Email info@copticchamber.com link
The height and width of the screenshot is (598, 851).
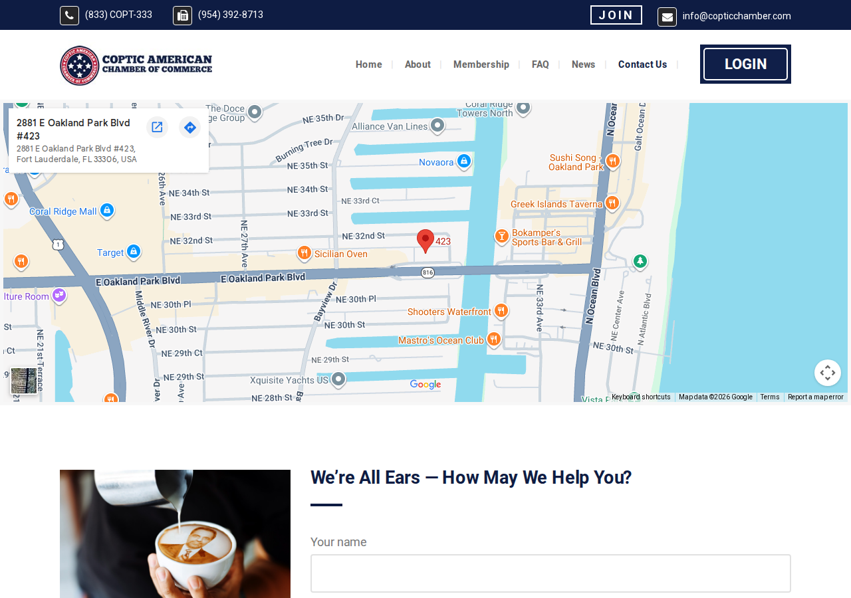(x=737, y=16)
